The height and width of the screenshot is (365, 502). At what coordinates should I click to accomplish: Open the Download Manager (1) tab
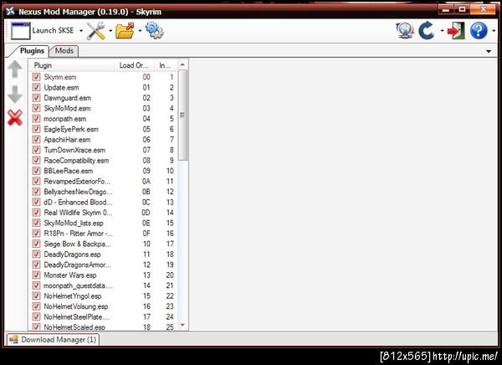tap(54, 339)
